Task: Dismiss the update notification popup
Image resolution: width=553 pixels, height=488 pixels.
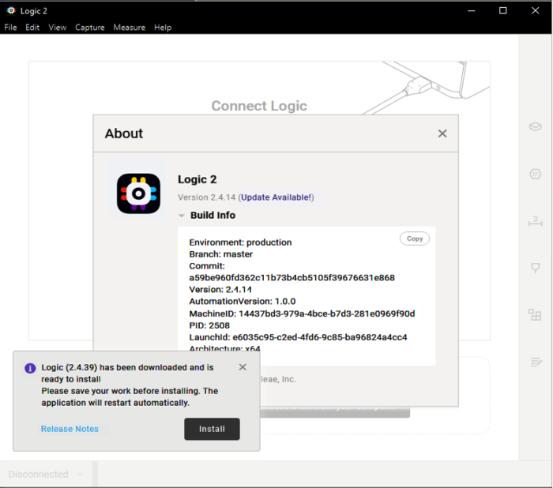Action: [243, 367]
